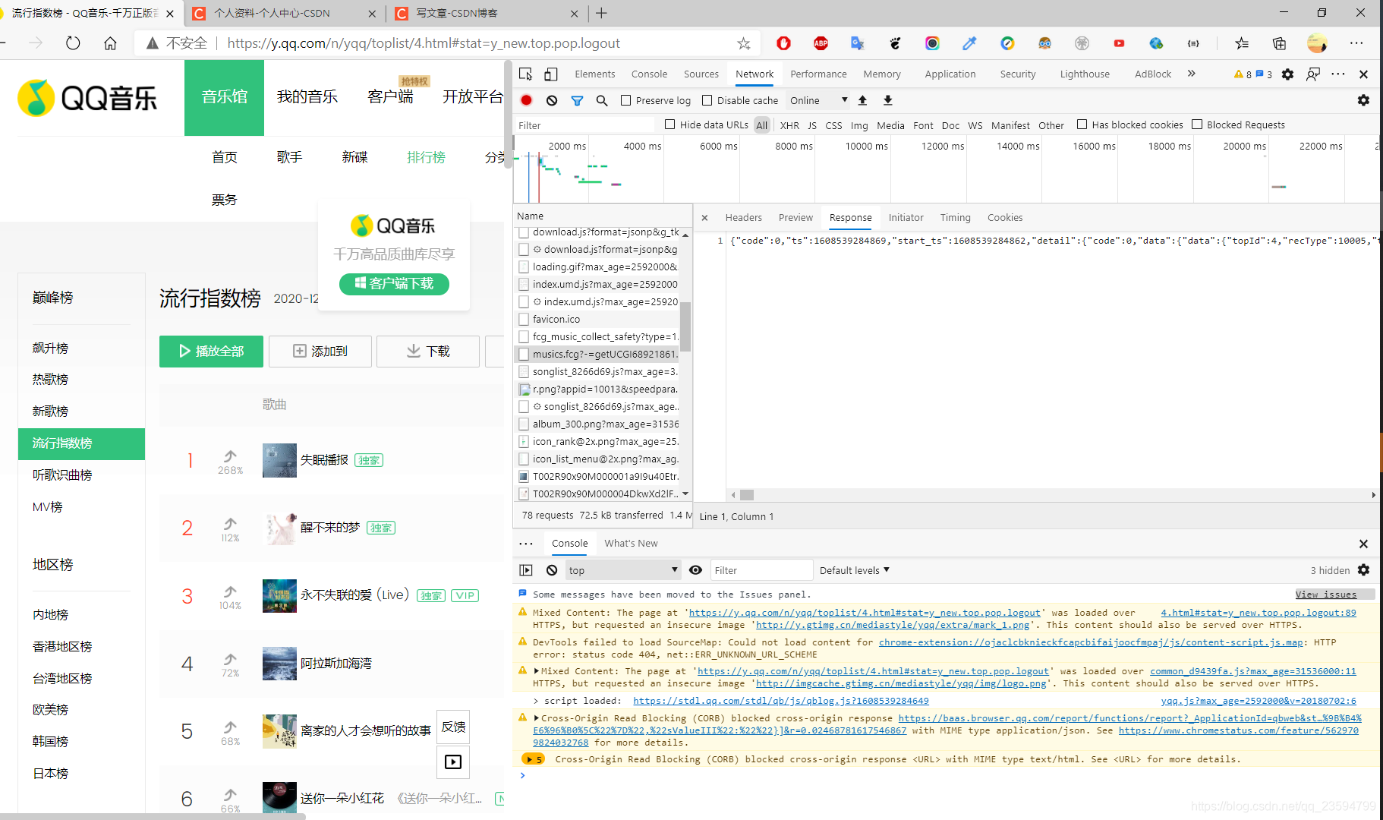1383x820 pixels.
Task: Click the View issues link in console
Action: (1326, 594)
